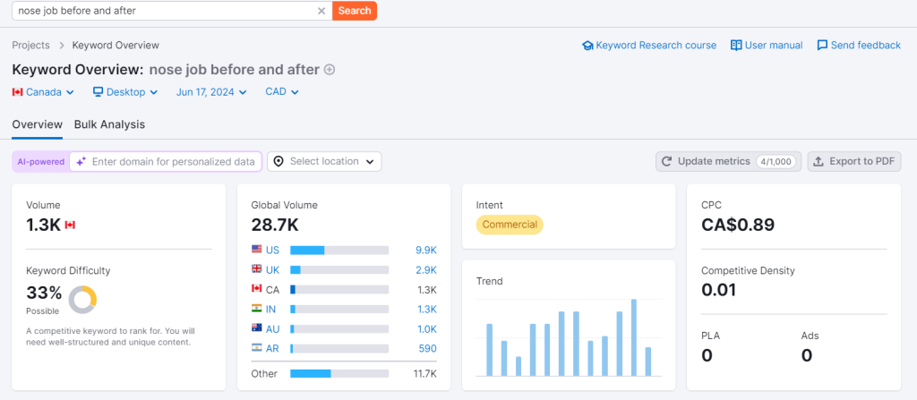The image size is (917, 400).
Task: Click the Ads count value
Action: click(807, 355)
